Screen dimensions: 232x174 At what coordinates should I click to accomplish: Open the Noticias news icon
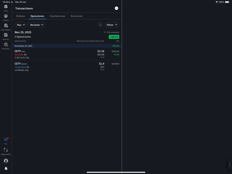coord(6,35)
